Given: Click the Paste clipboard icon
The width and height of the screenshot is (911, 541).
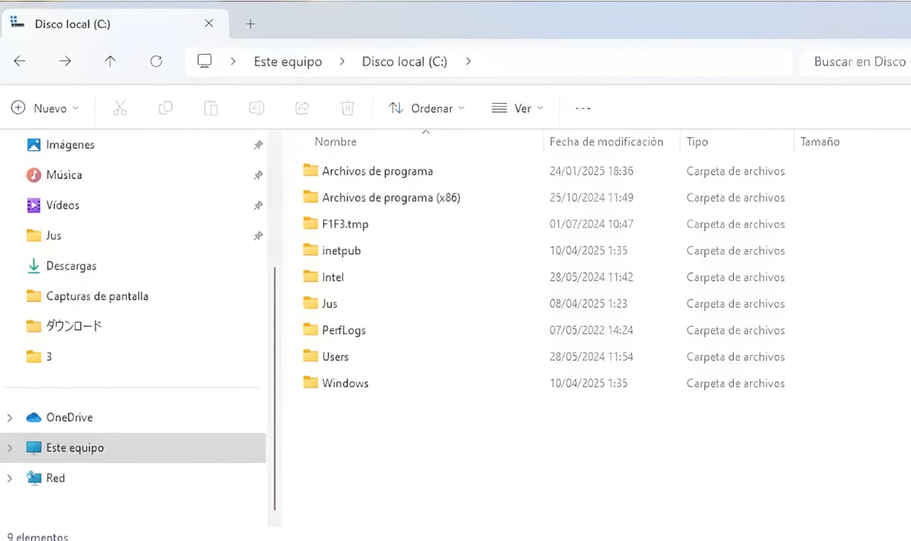Looking at the screenshot, I should click(211, 108).
